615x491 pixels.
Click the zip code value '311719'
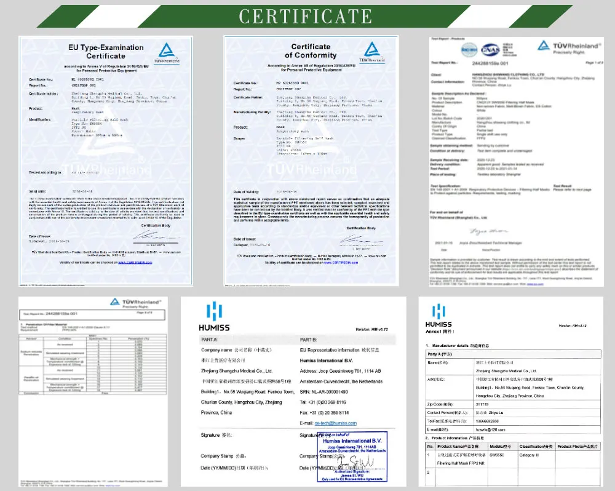(482, 404)
